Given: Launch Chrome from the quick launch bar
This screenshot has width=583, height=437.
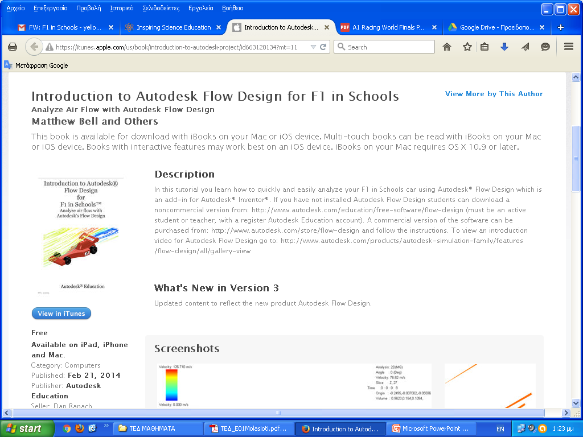Looking at the screenshot, I should 67,428.
